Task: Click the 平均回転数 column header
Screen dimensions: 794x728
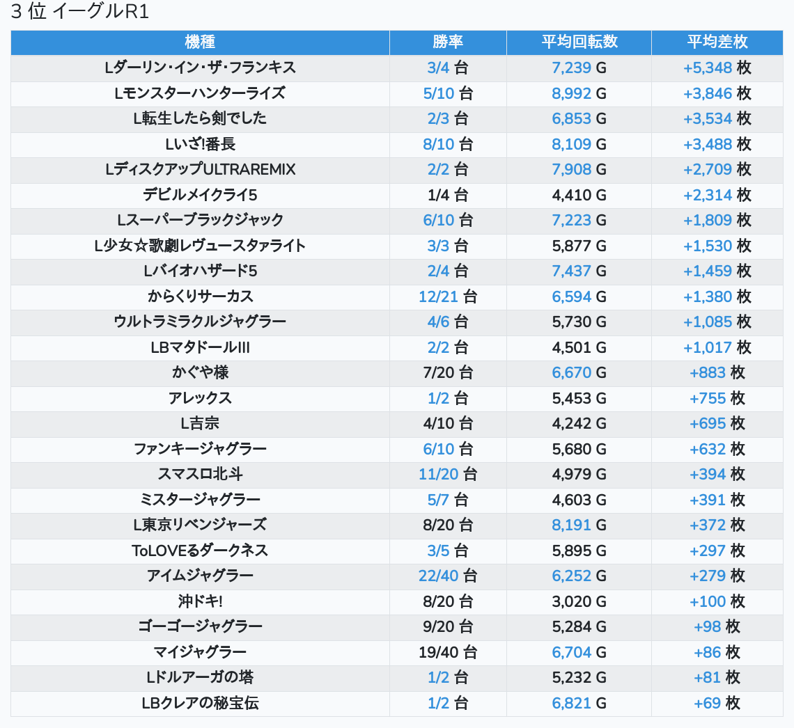Action: coord(579,42)
